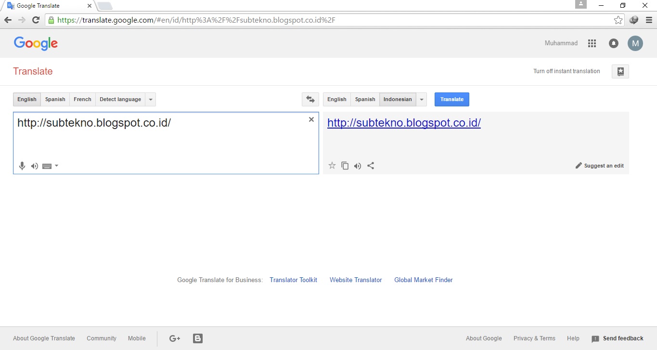Select English as source language
The image size is (657, 350).
click(x=27, y=99)
